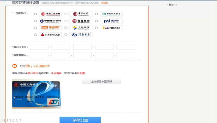The width and height of the screenshot is (217, 123).
Task: Click the Bank of China logo tile
Action: pyautogui.click(x=81, y=14)
